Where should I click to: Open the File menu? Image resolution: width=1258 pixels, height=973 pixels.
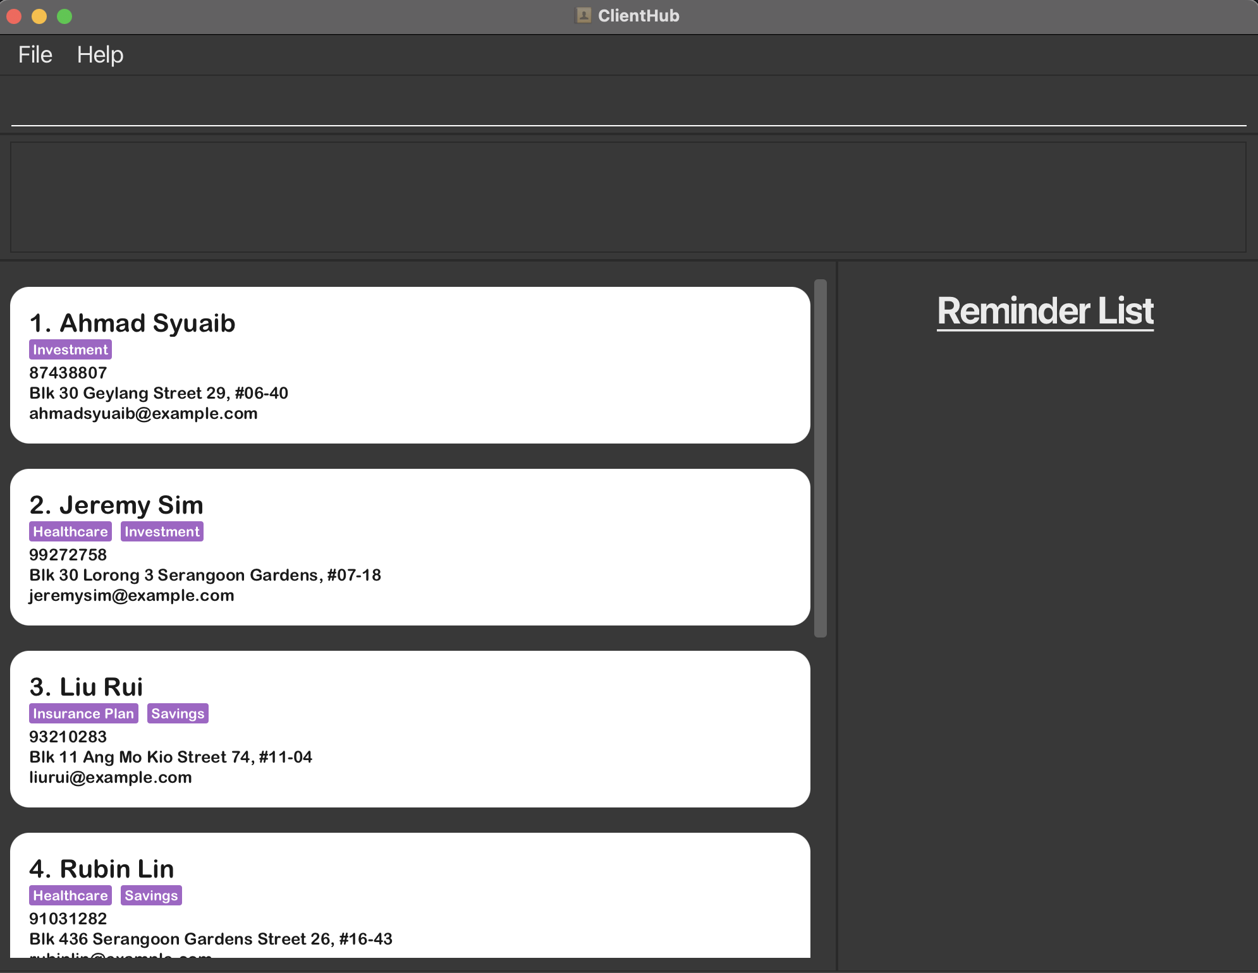click(35, 55)
